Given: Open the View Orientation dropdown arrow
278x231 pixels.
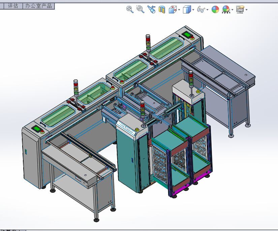Looking at the screenshot, I should coord(179,10).
